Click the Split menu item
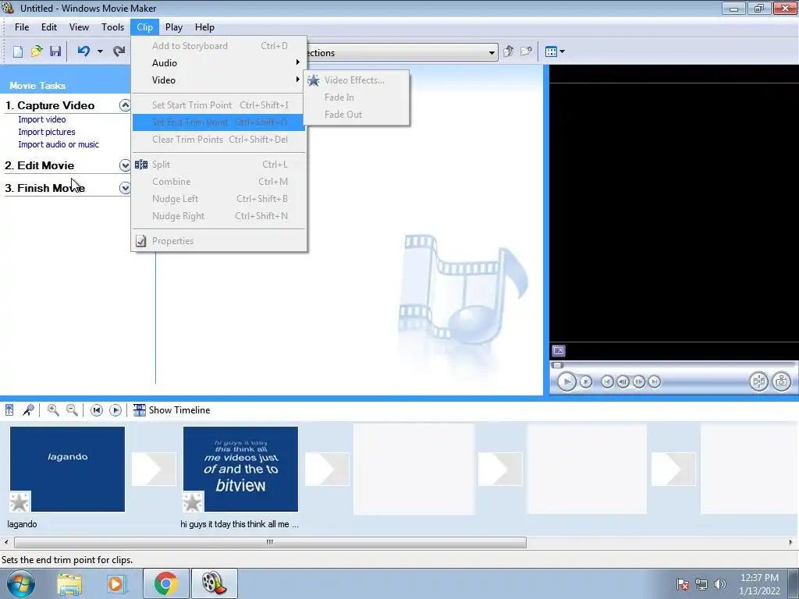 pyautogui.click(x=218, y=165)
